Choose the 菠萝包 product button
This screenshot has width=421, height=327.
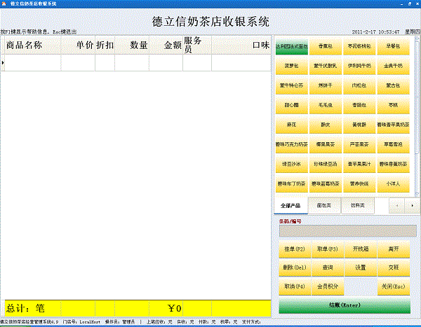pos(292,66)
